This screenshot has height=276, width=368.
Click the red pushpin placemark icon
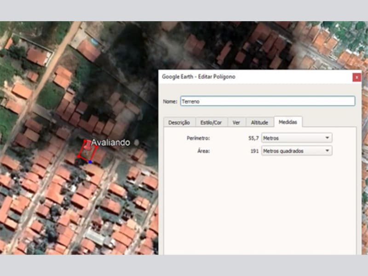(87, 145)
